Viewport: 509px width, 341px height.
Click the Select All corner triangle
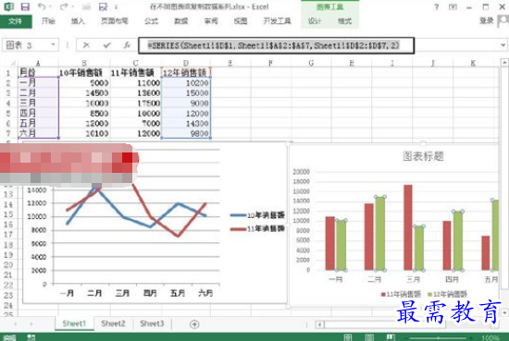coord(13,63)
